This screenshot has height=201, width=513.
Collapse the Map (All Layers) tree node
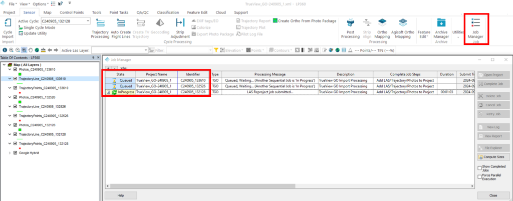(x=4, y=65)
